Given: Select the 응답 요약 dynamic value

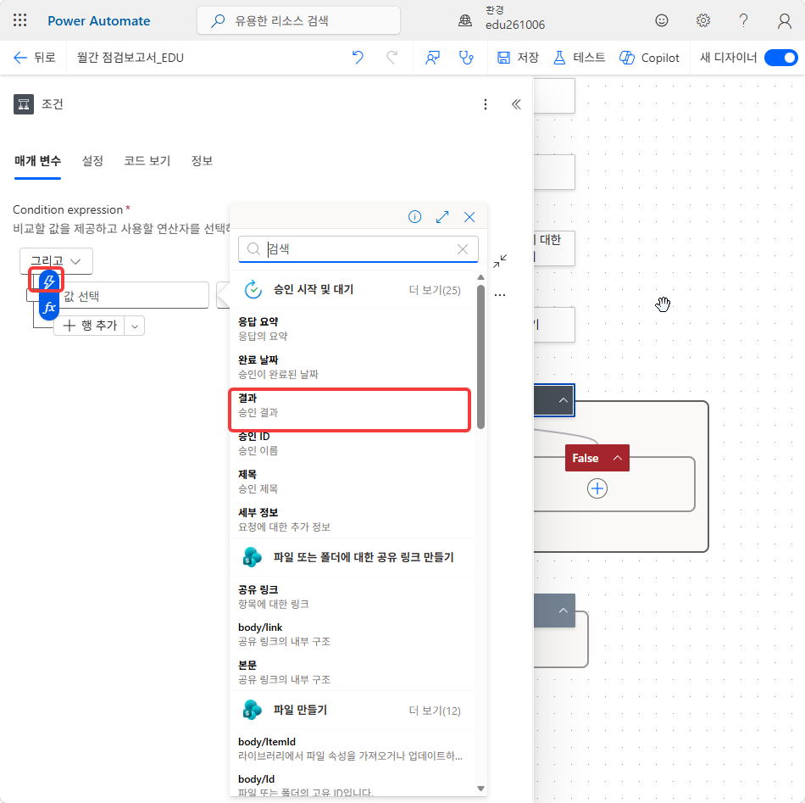Looking at the screenshot, I should tap(354, 328).
